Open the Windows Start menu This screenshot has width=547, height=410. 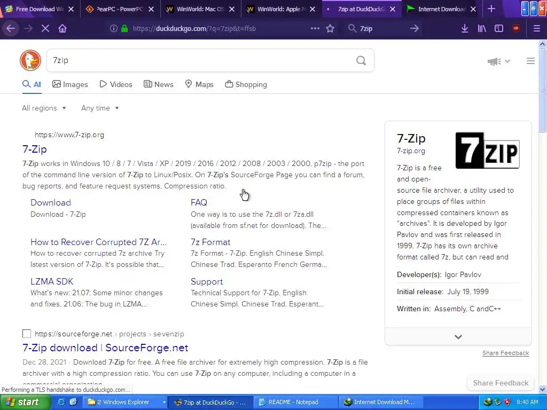(x=25, y=403)
